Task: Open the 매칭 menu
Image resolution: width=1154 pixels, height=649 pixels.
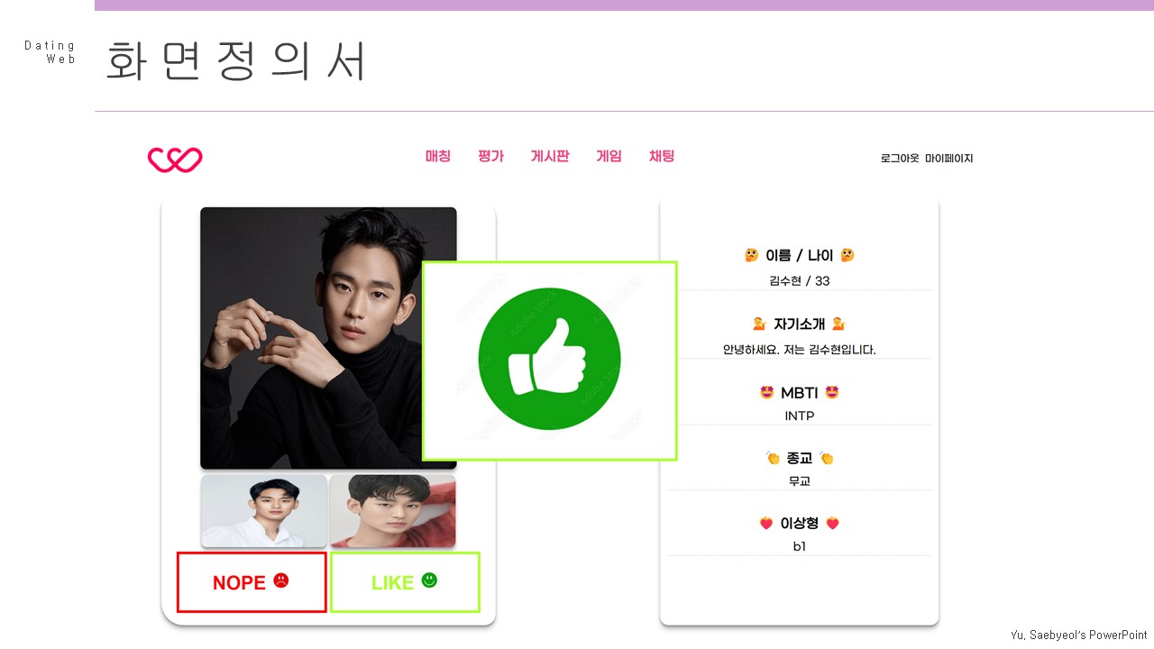Action: pos(438,156)
